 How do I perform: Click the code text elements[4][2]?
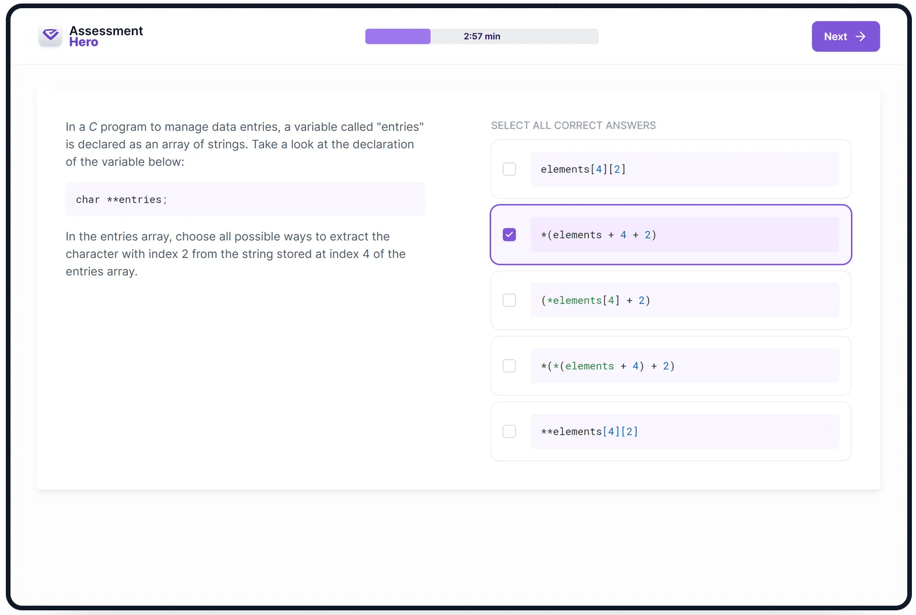coord(583,169)
